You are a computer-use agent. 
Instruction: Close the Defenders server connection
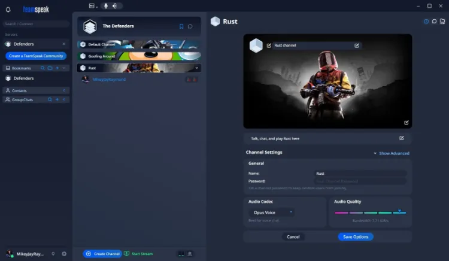point(63,44)
